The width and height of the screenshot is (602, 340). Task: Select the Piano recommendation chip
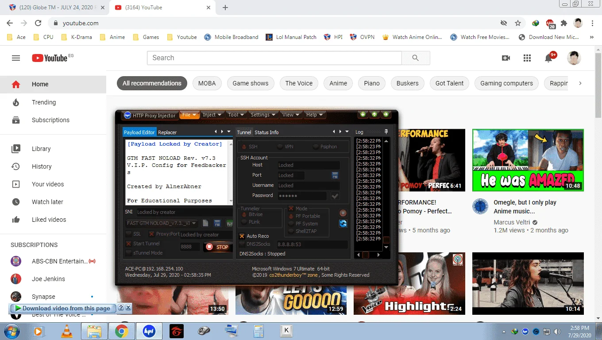(372, 83)
